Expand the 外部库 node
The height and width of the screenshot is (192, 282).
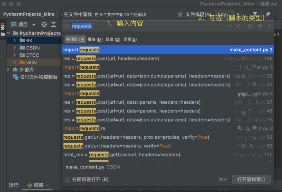8,69
